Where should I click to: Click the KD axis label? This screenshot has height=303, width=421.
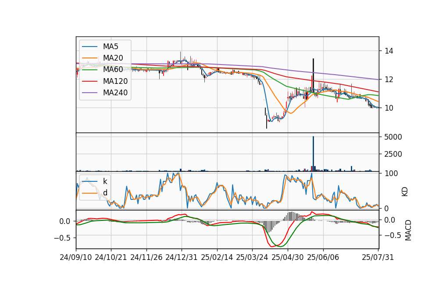click(405, 192)
